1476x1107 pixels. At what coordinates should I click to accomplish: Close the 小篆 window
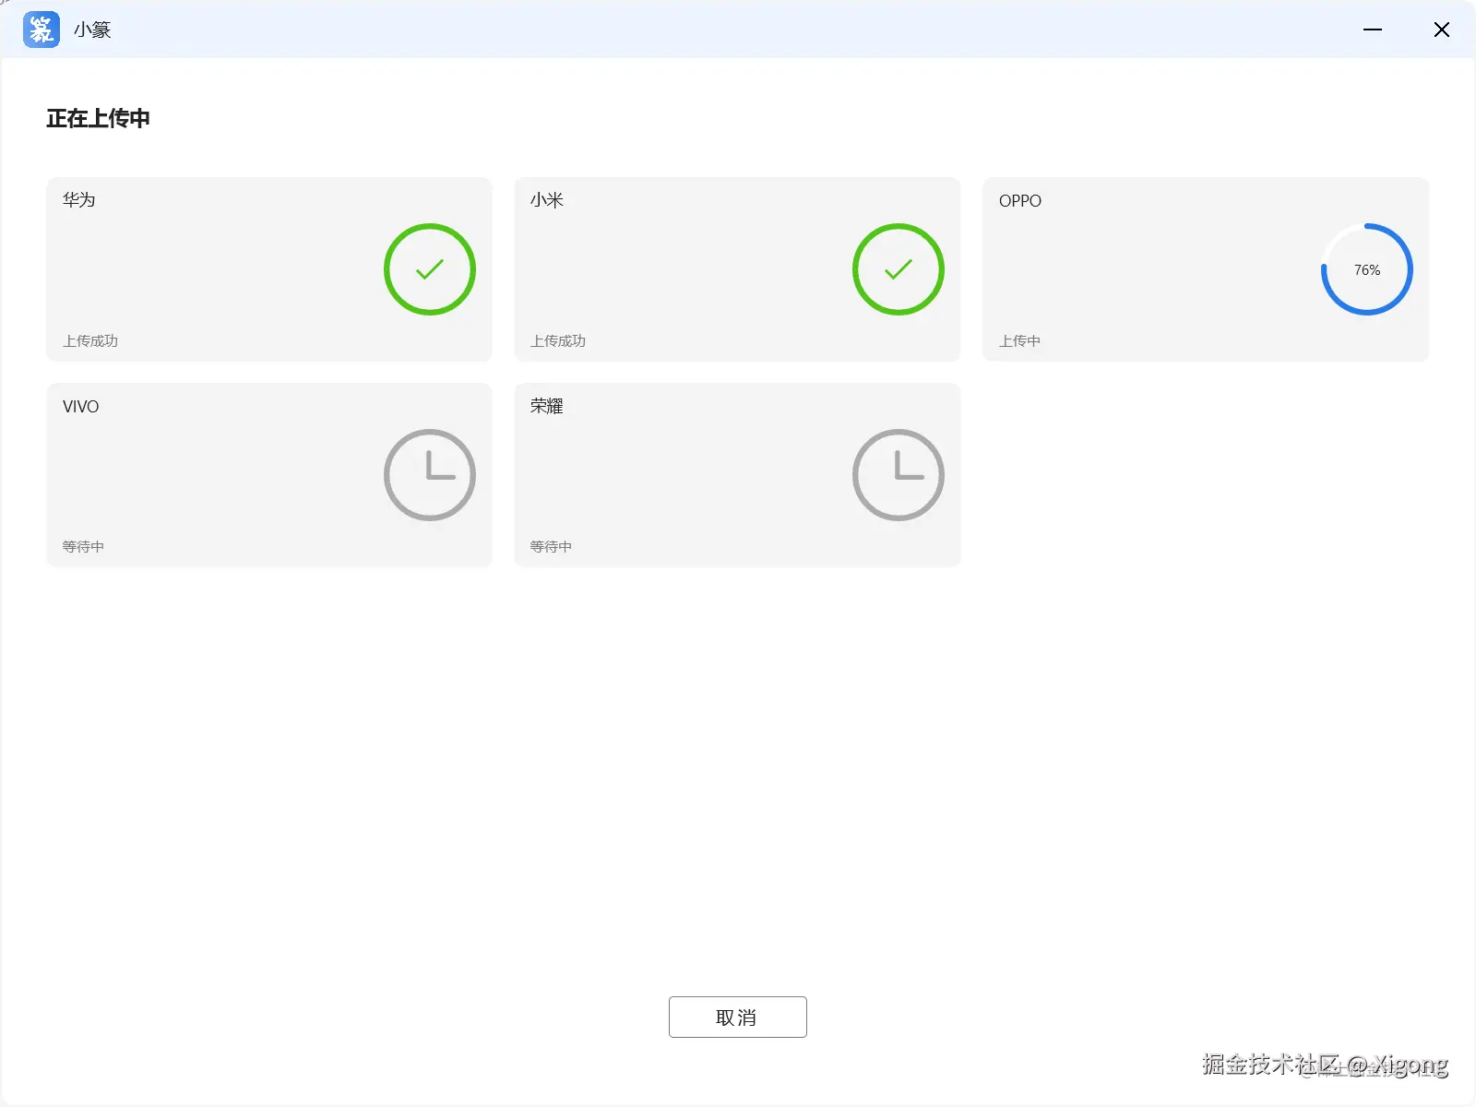[x=1442, y=30]
